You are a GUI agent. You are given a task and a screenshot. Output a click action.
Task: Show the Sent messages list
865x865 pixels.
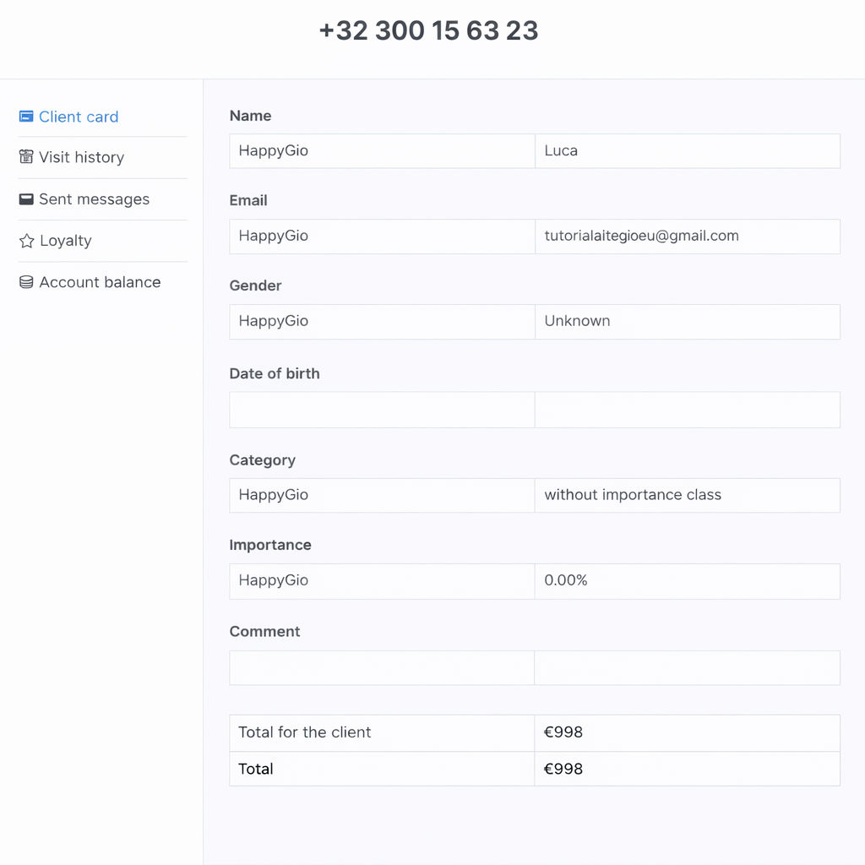point(94,199)
